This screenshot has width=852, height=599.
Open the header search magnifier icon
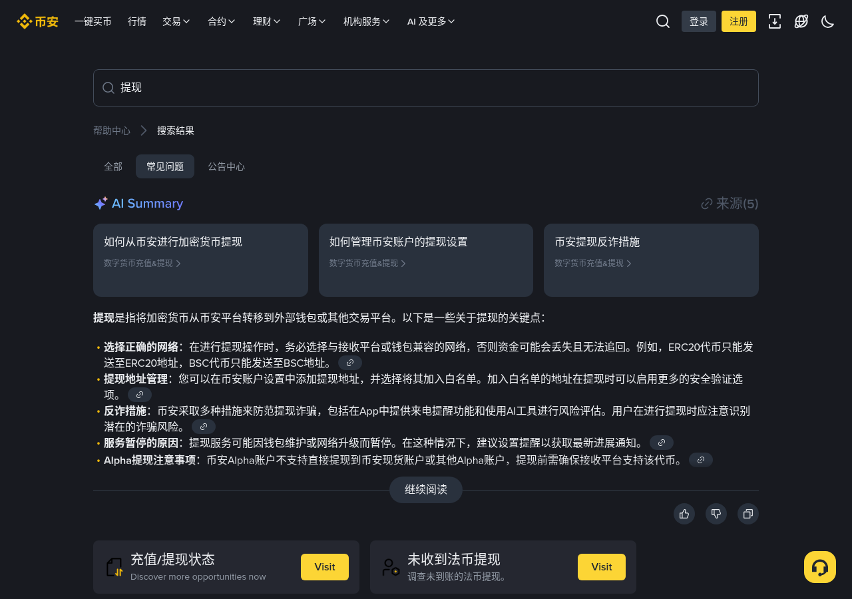coord(663,21)
